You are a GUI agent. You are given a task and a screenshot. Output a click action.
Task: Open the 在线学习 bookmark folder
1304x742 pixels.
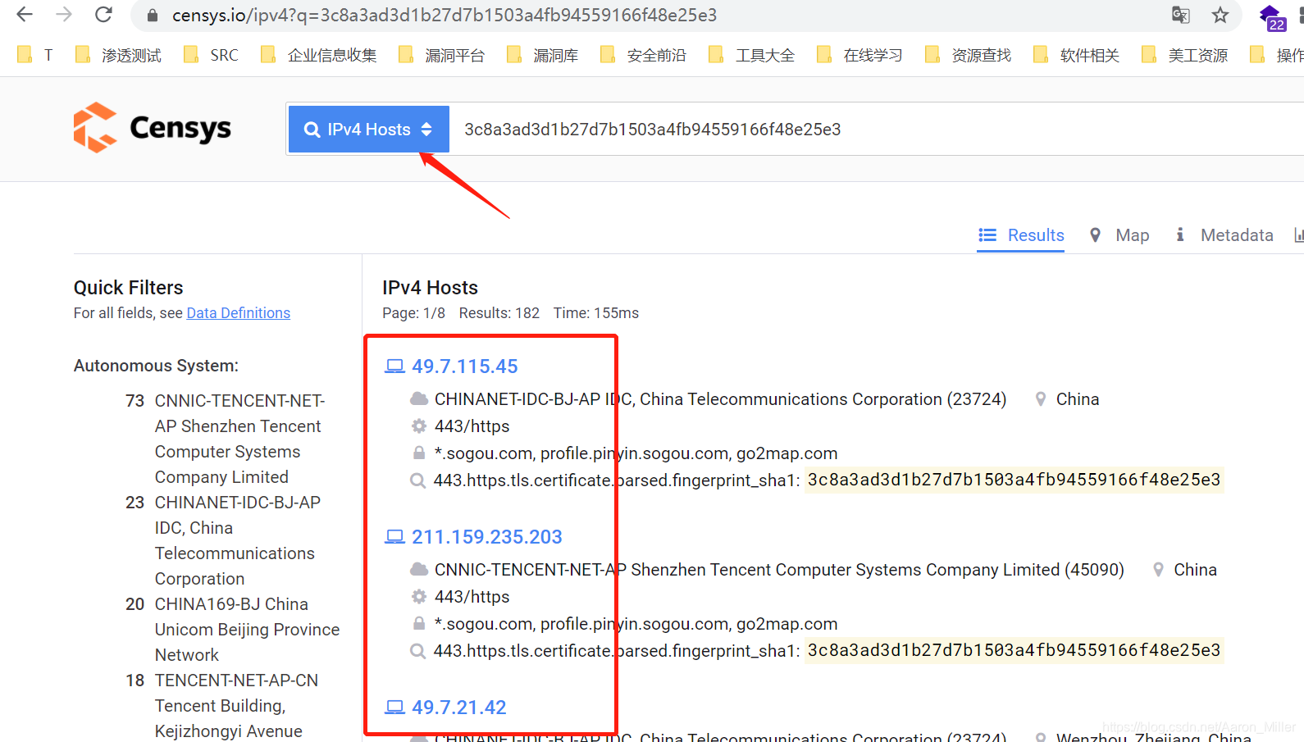(x=859, y=55)
